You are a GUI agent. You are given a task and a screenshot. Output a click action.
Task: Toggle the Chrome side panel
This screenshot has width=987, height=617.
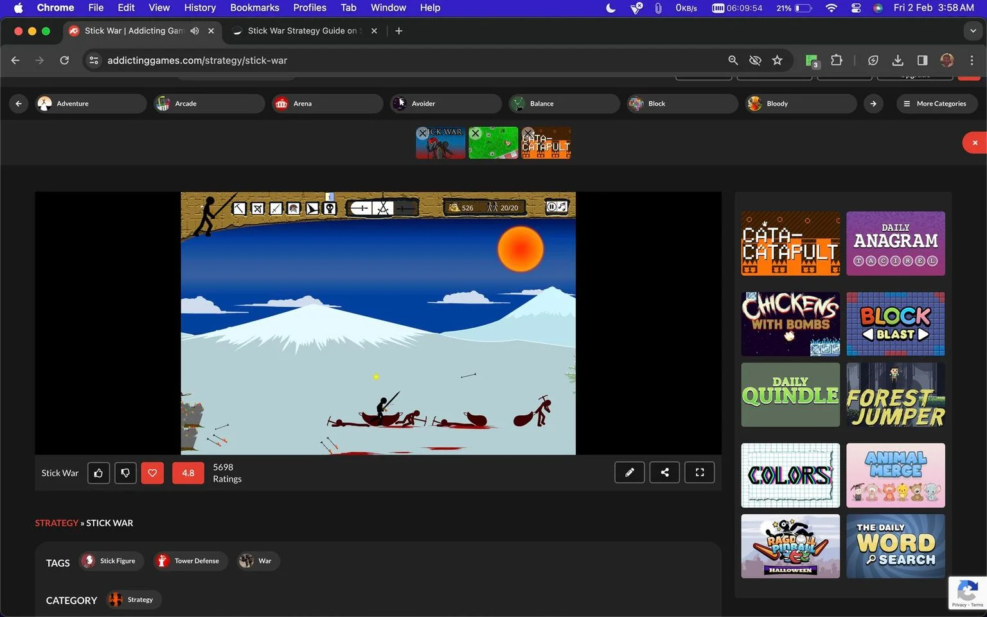click(922, 60)
